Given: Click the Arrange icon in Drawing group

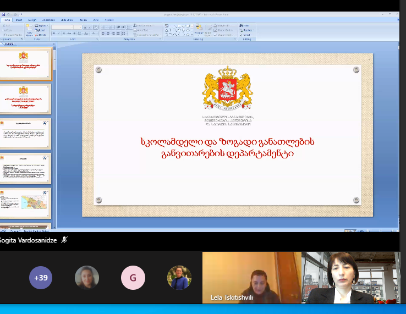Looking at the screenshot, I should coord(199,30).
